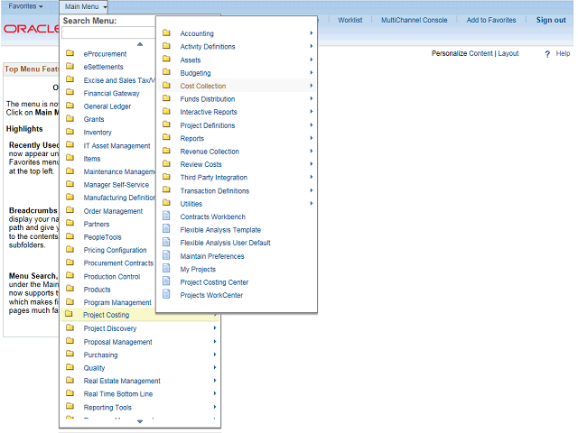The image size is (578, 433).
Task: Open Projects WorkCenter page
Action: [x=211, y=295]
